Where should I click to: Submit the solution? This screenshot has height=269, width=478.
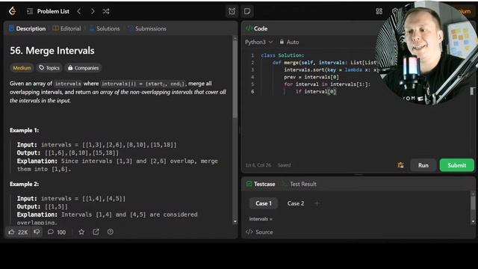pos(456,165)
